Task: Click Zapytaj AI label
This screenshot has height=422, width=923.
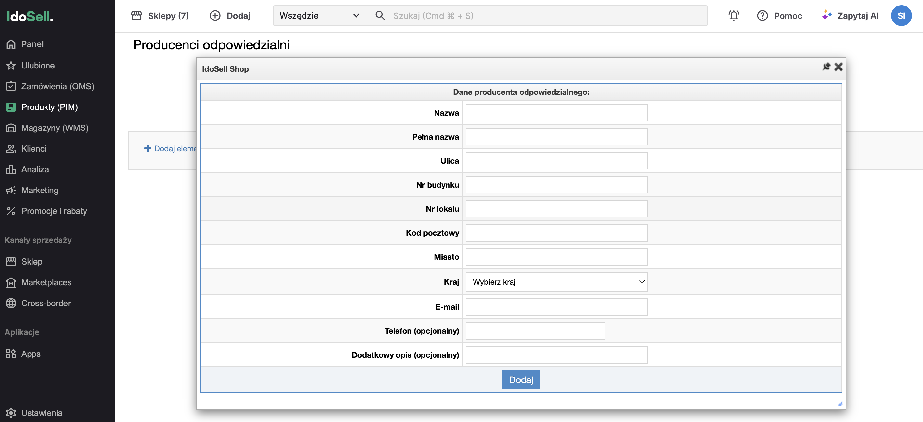Action: coord(858,15)
